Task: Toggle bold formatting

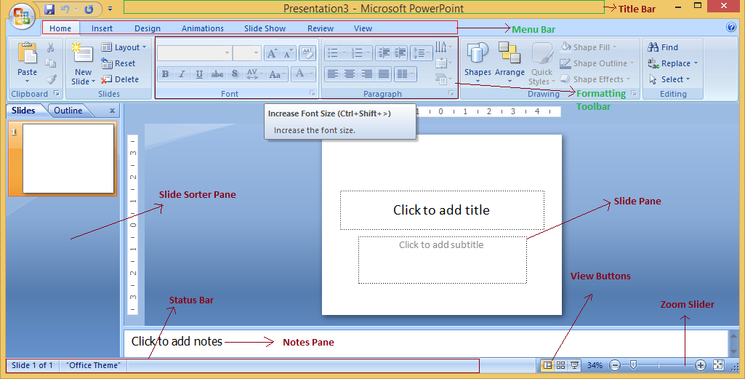Action: tap(165, 73)
